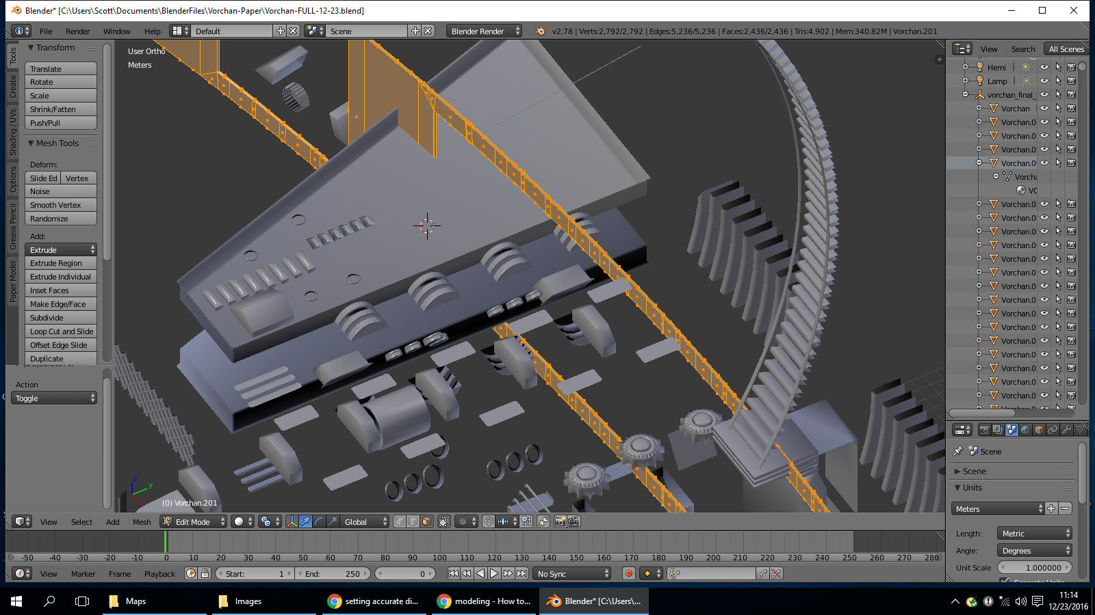
Task: Click the timeline play forward button
Action: [494, 573]
